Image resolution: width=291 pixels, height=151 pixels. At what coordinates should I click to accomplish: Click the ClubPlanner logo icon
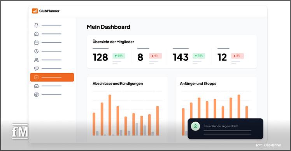(35, 11)
